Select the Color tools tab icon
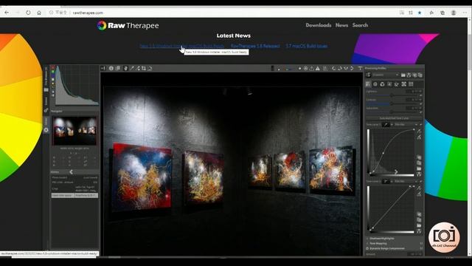 coord(382,84)
